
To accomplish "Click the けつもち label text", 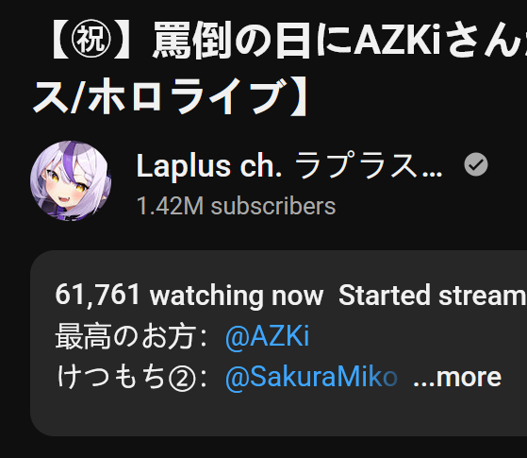I will (111, 377).
